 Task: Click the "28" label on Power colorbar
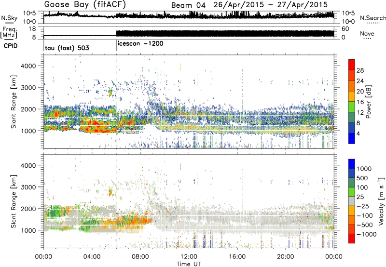point(360,70)
